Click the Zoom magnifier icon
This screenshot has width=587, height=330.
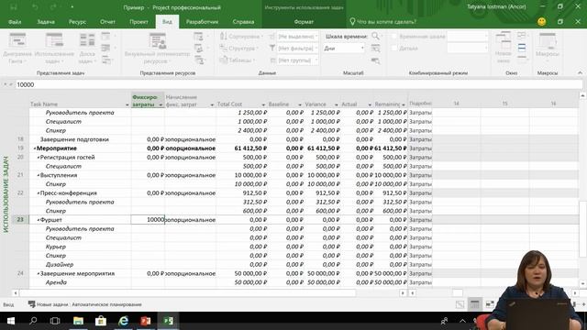(375, 37)
